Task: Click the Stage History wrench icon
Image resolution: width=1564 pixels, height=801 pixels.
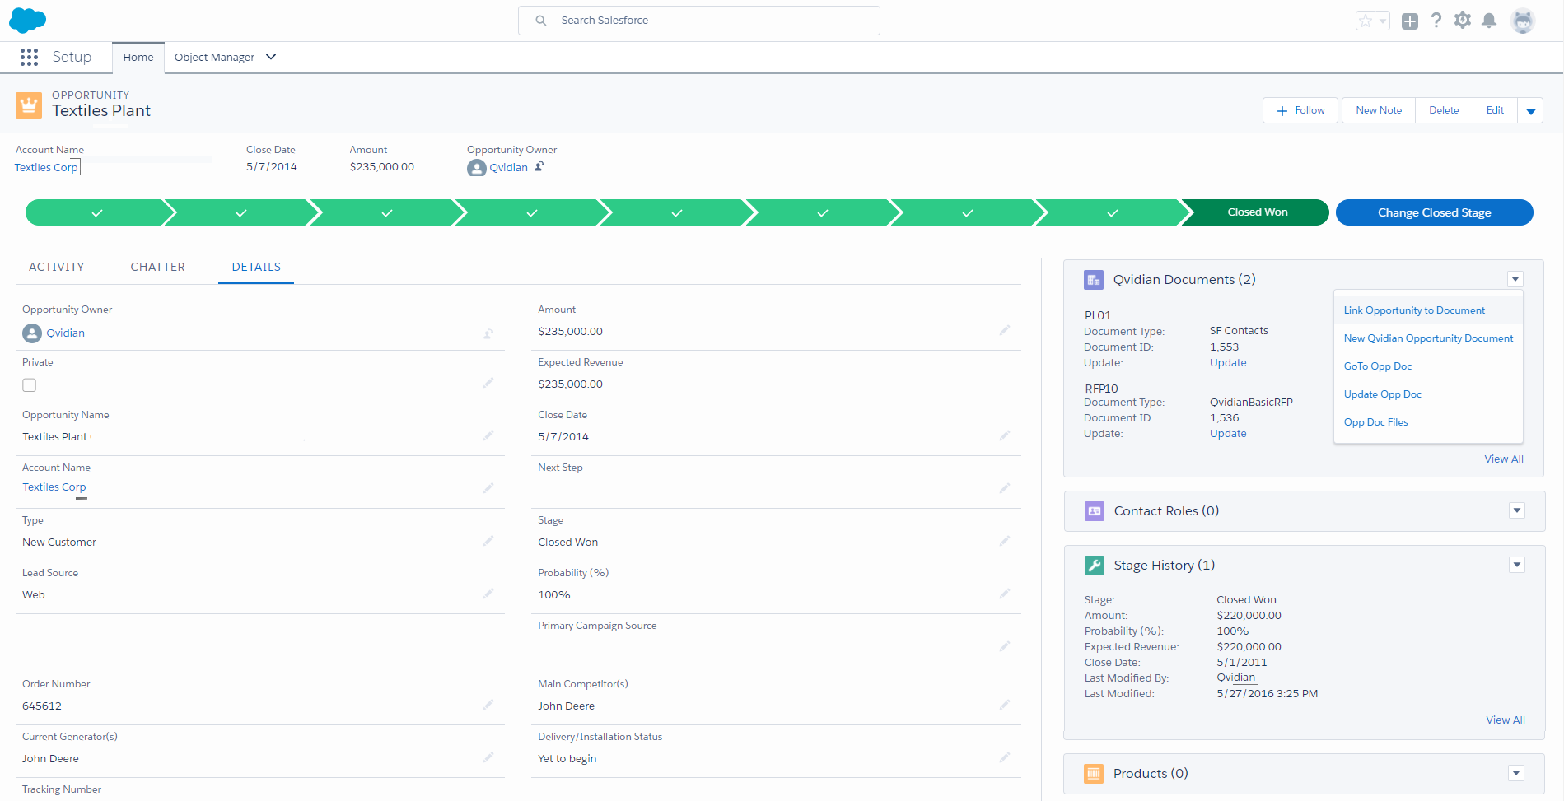Action: 1095,566
